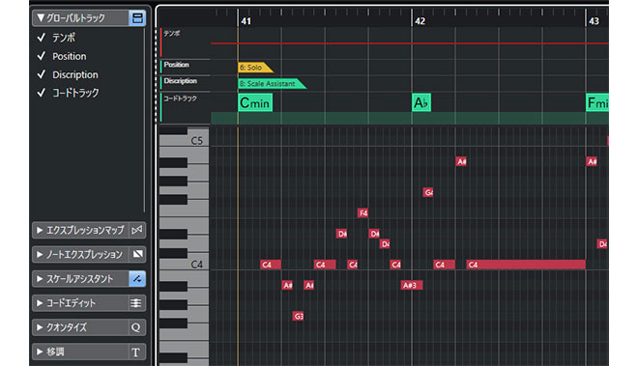The width and height of the screenshot is (638, 366).
Task: Uncheck the Discription global track
Action: point(42,74)
